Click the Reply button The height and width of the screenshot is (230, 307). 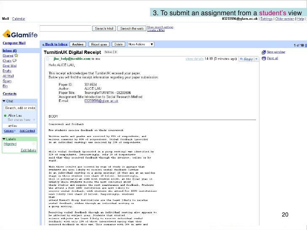246,59
